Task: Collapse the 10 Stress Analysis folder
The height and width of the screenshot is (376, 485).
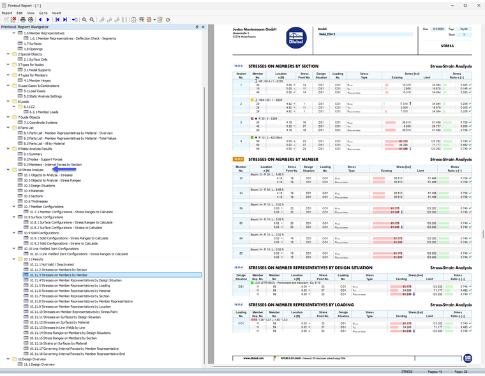Action: pyautogui.click(x=8, y=170)
